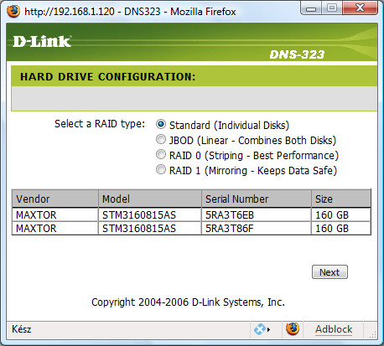Click the DNS-323 product label

tap(297, 54)
